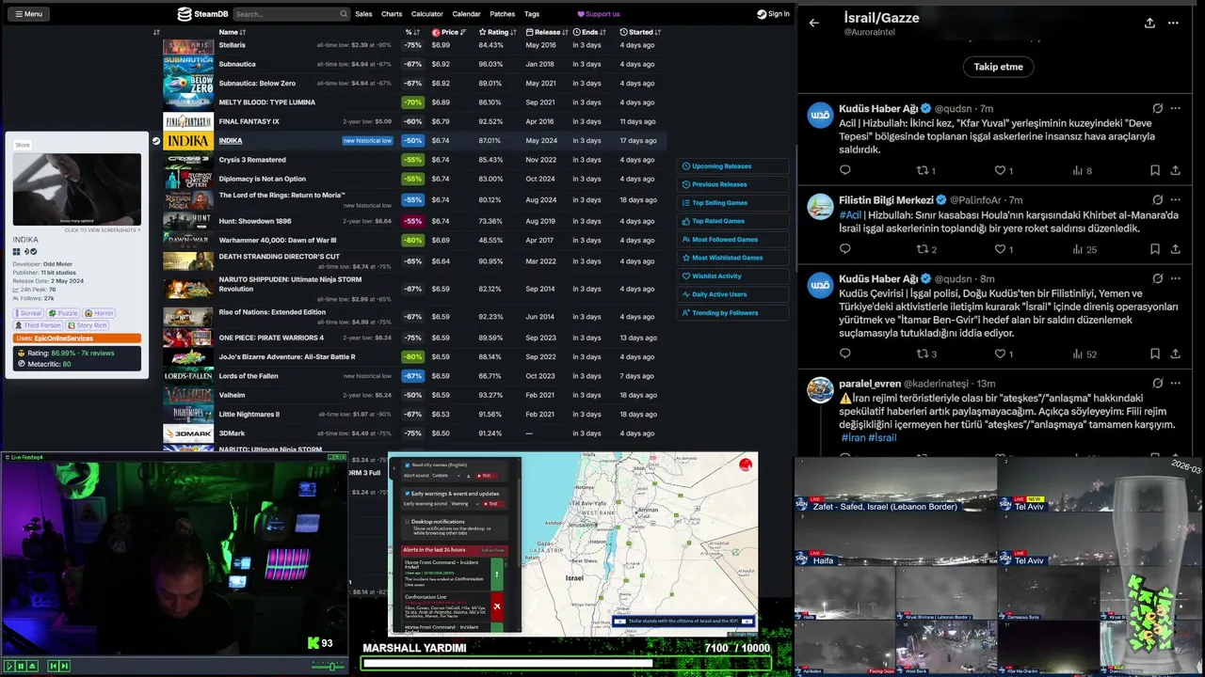Viewport: 1205px width, 677px height.
Task: Click the Support us heart link
Action: tap(599, 14)
